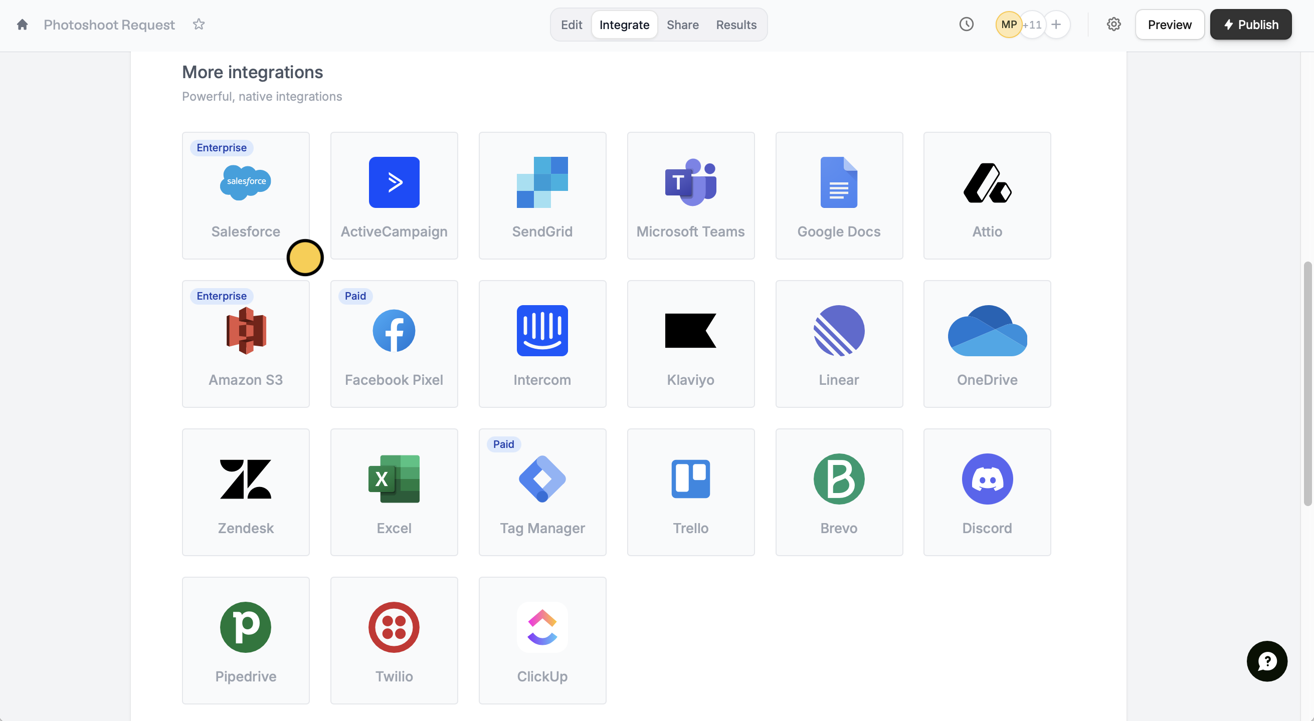1314x721 pixels.
Task: Open form settings gear
Action: [x=1113, y=25]
